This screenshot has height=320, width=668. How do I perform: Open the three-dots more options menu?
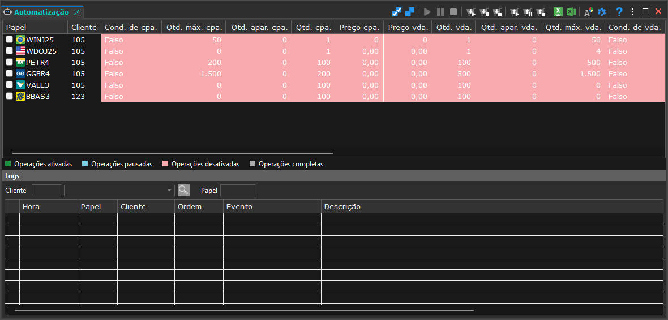coord(632,12)
